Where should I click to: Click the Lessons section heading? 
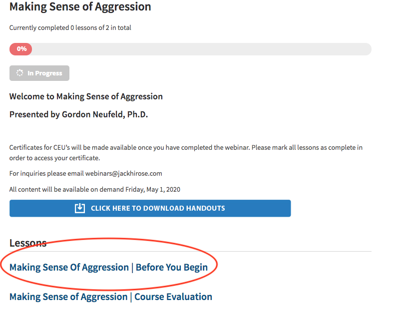(x=28, y=243)
